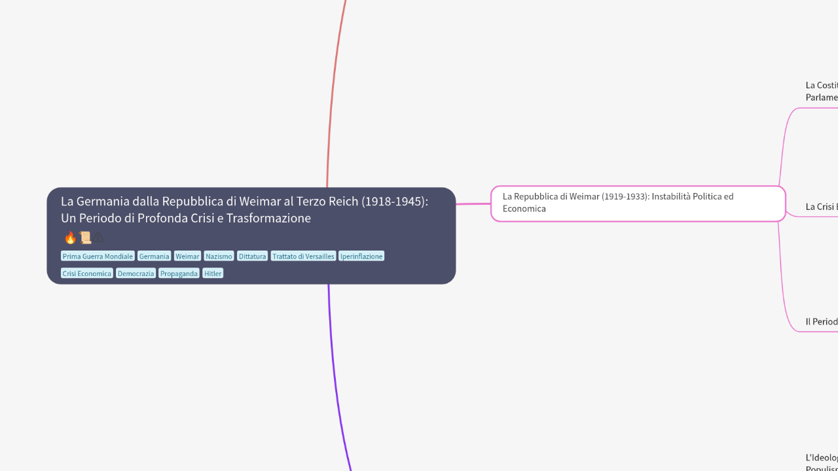Screen dimensions: 838x471
Task: Select the central node title about La Germania
Action: coord(244,209)
